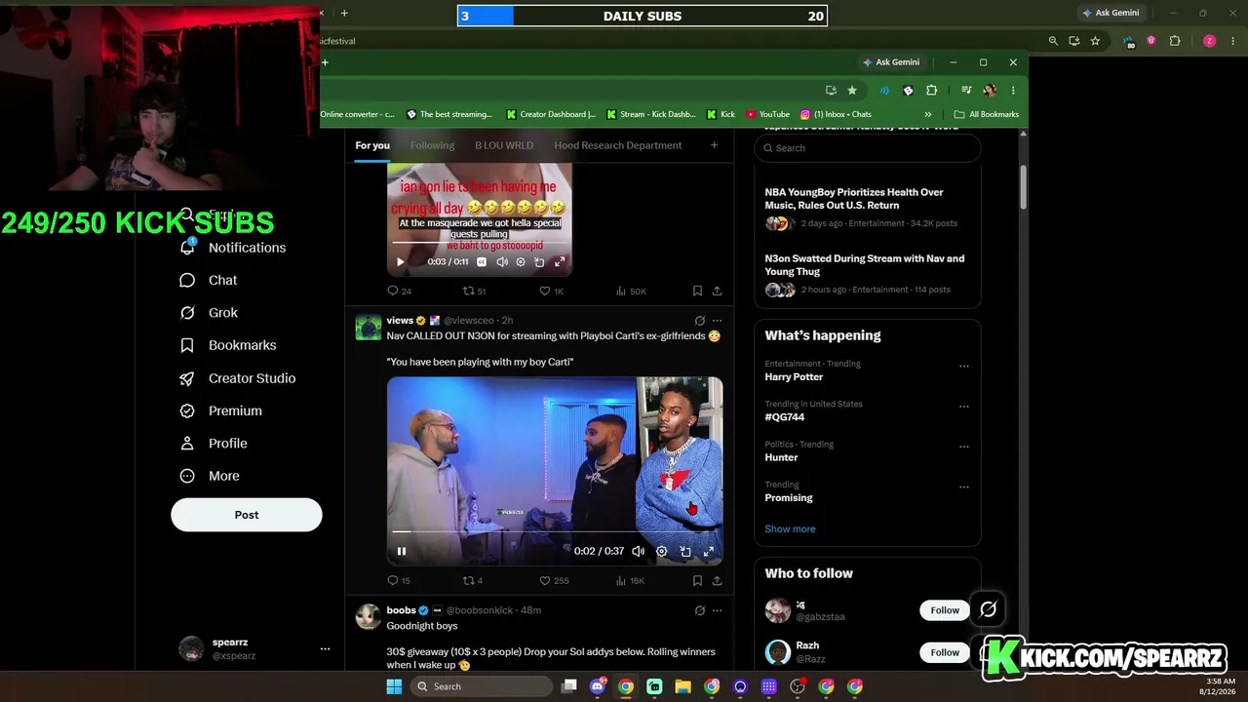This screenshot has width=1248, height=702.
Task: Open more options for Harry Potter trend
Action: tap(963, 367)
